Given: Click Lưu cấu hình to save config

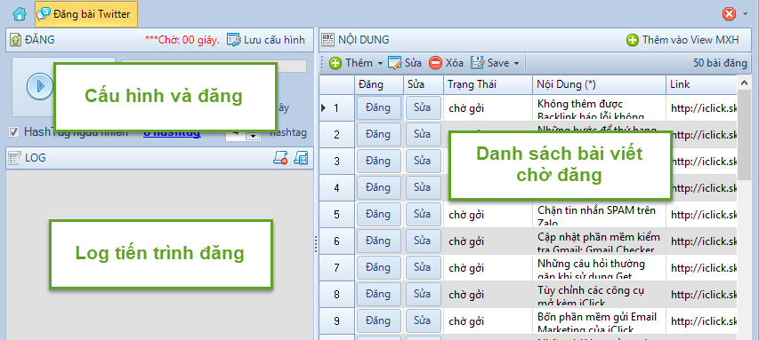Looking at the screenshot, I should coord(266,40).
